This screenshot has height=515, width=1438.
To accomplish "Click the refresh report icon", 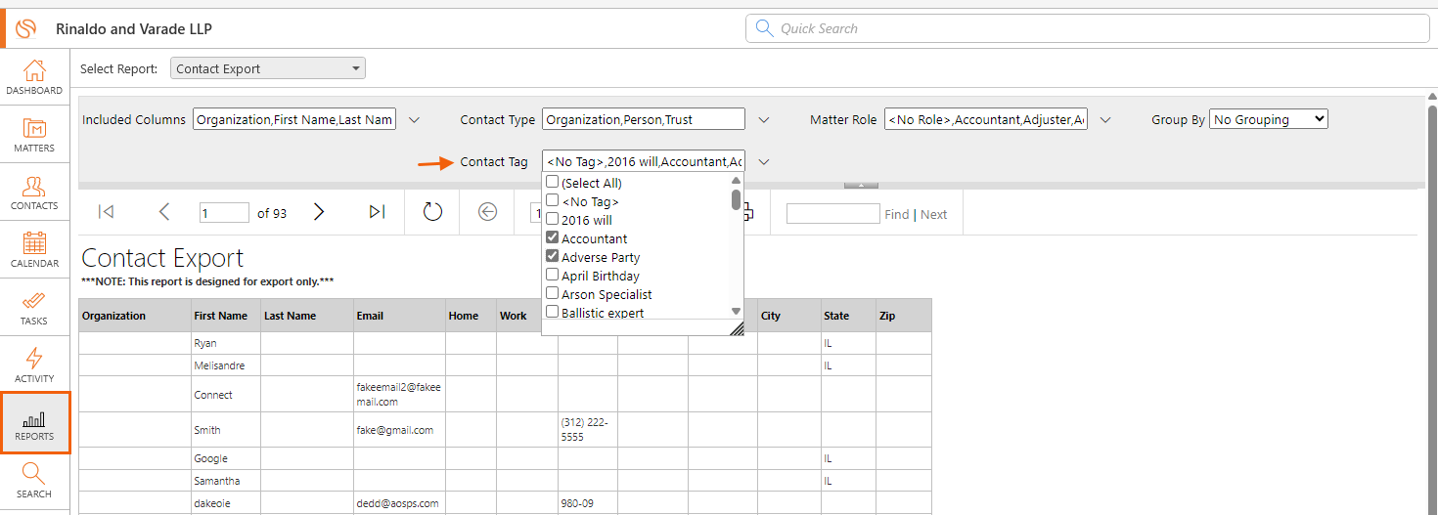I will click(432, 212).
